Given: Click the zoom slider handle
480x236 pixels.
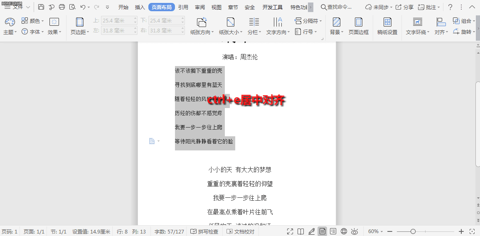Looking at the screenshot, I should tap(413, 231).
